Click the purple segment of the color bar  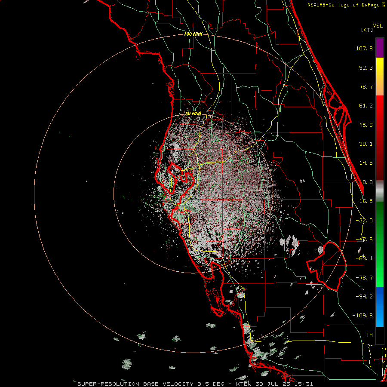[380, 48]
